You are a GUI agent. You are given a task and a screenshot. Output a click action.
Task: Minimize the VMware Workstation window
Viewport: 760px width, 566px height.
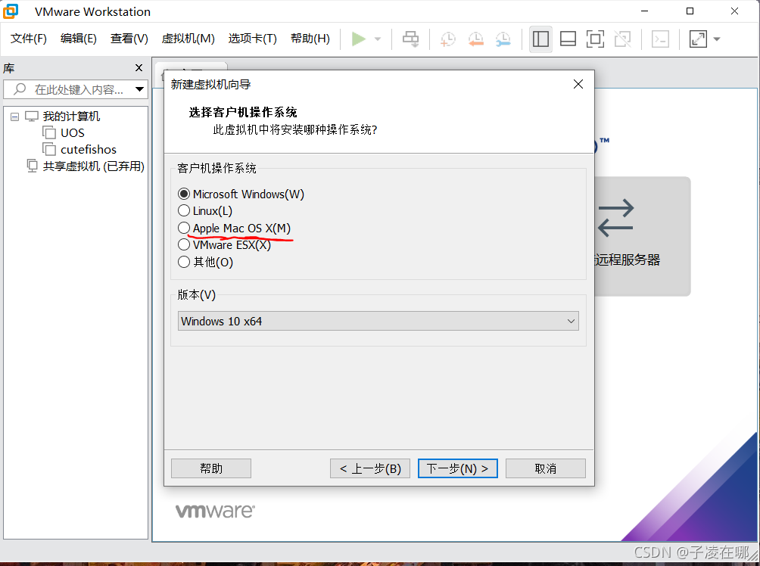coord(645,11)
